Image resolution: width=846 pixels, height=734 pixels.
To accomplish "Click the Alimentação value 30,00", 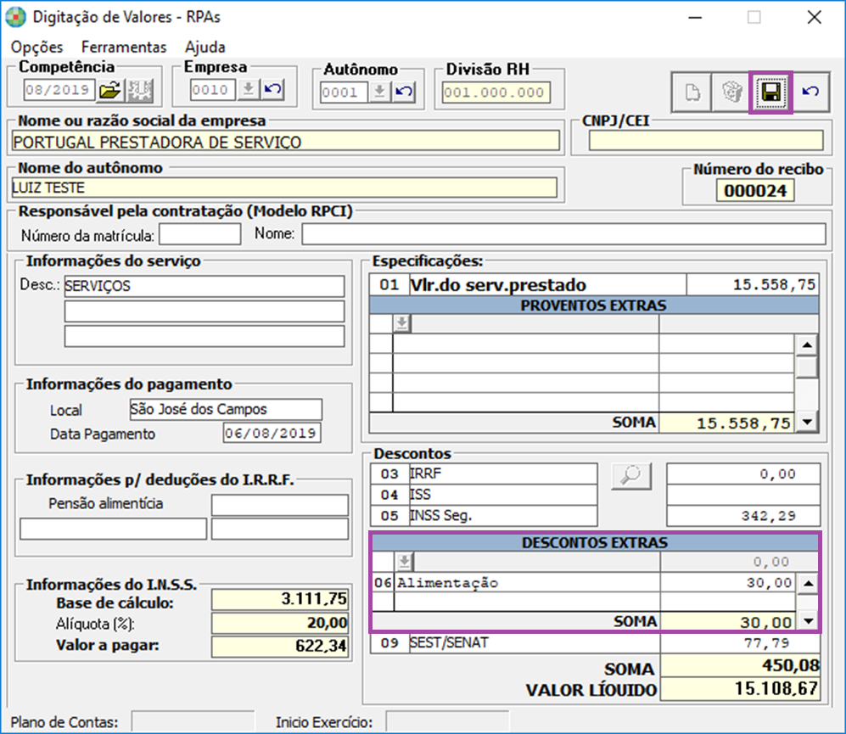I will (x=727, y=583).
